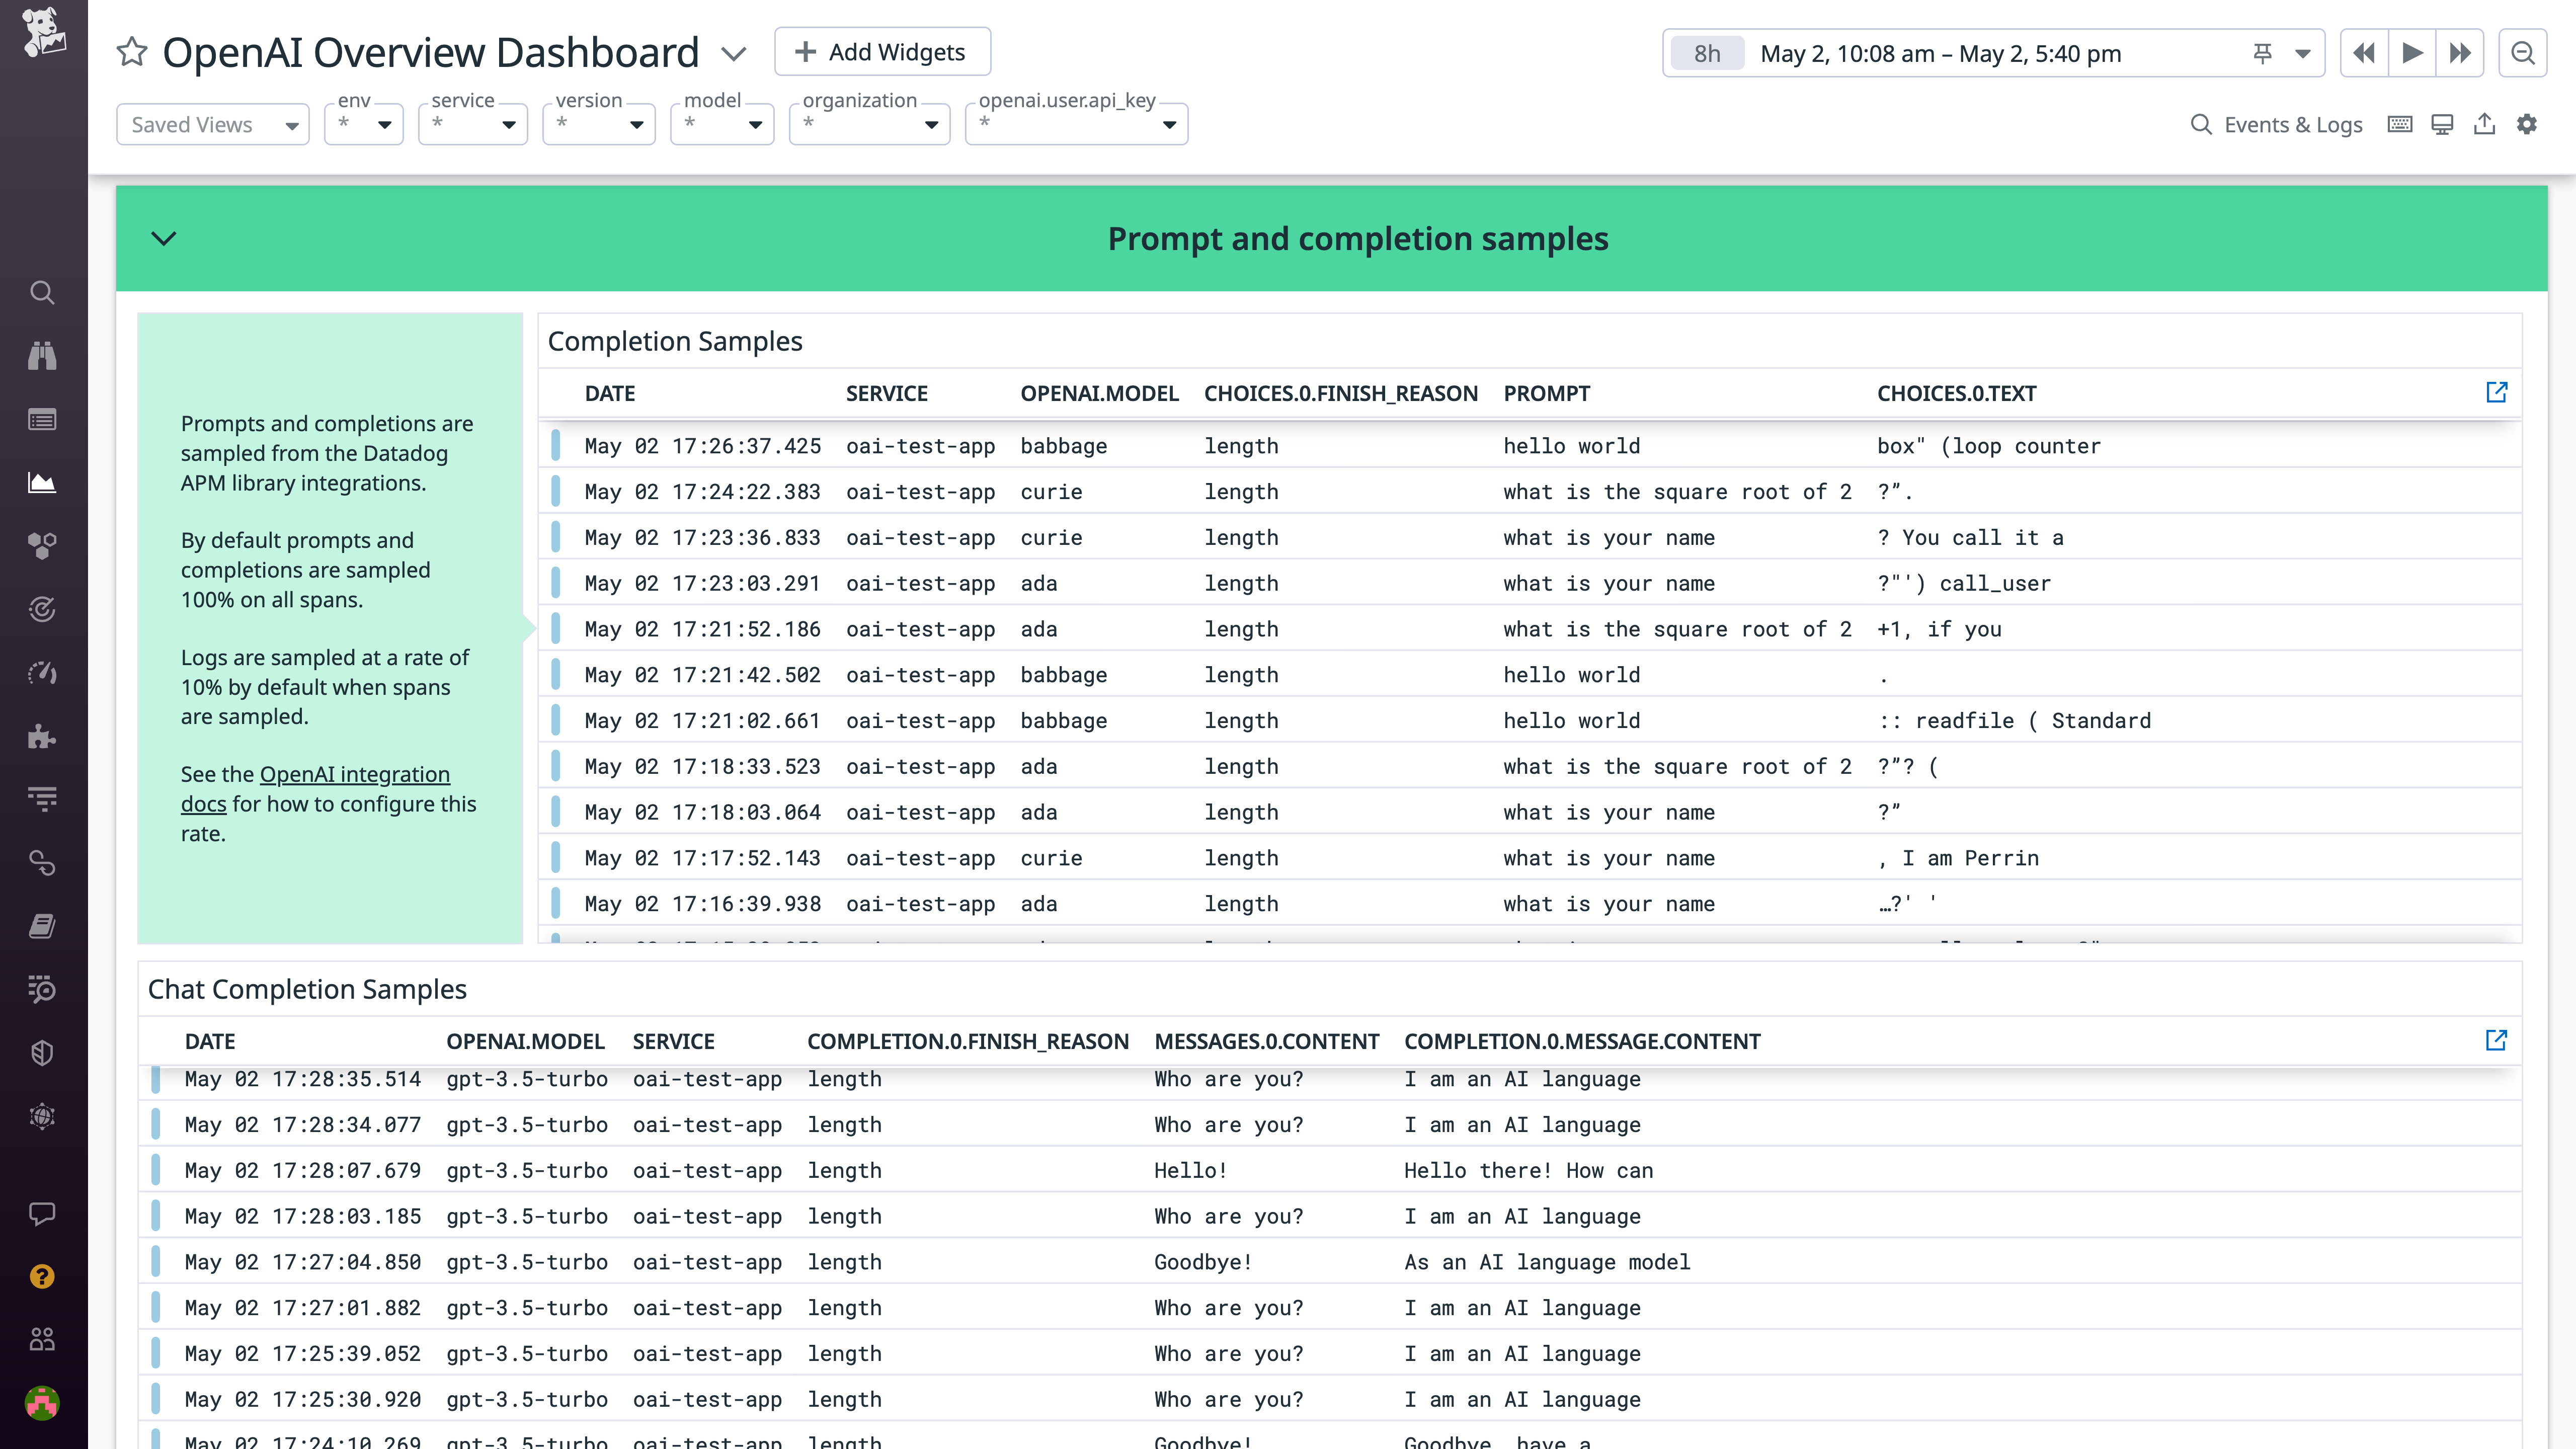Open the Dashboards icon in the sidebar
This screenshot has width=2576, height=1449.
41,483
